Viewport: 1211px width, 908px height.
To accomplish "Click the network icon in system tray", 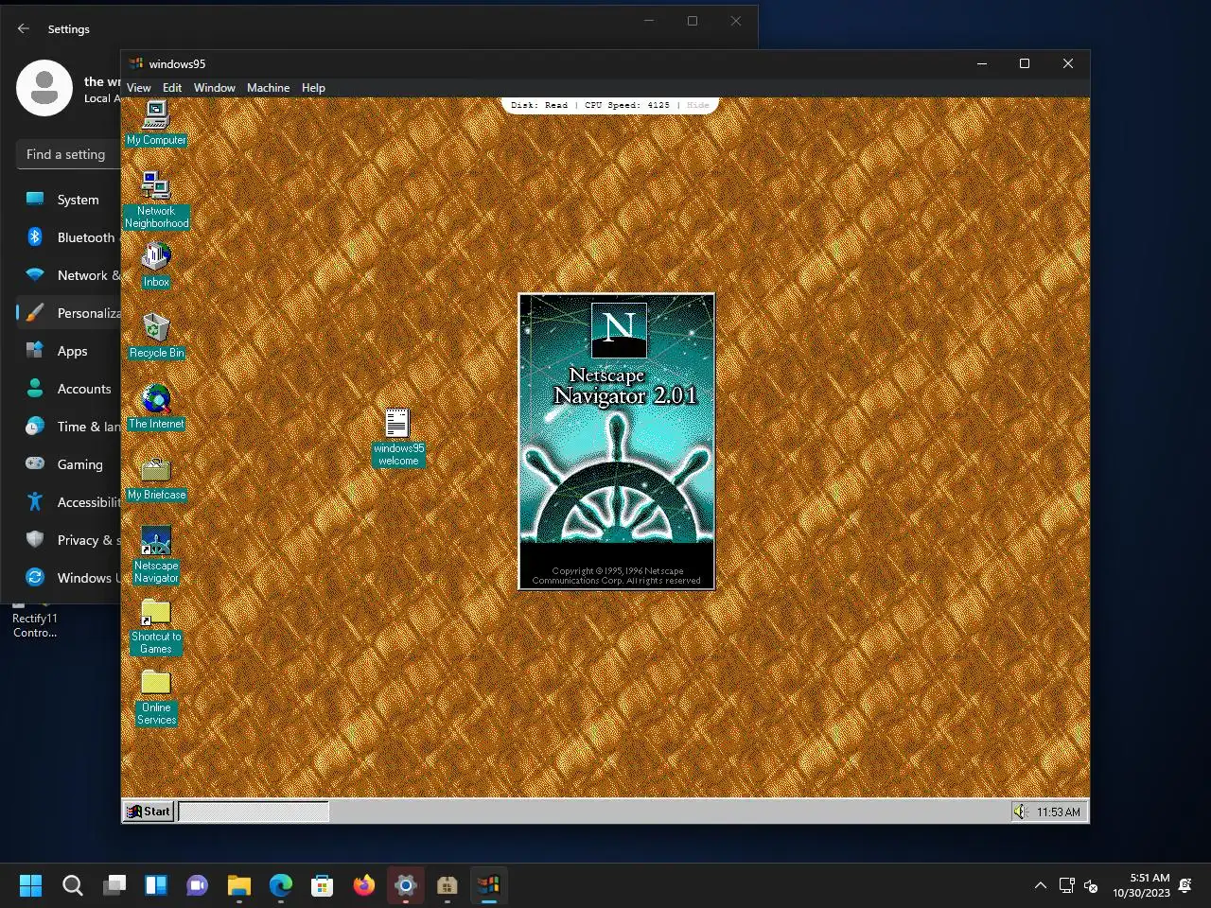I will tap(1066, 885).
